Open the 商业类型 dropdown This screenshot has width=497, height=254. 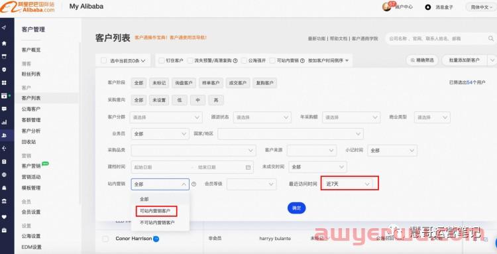432,117
